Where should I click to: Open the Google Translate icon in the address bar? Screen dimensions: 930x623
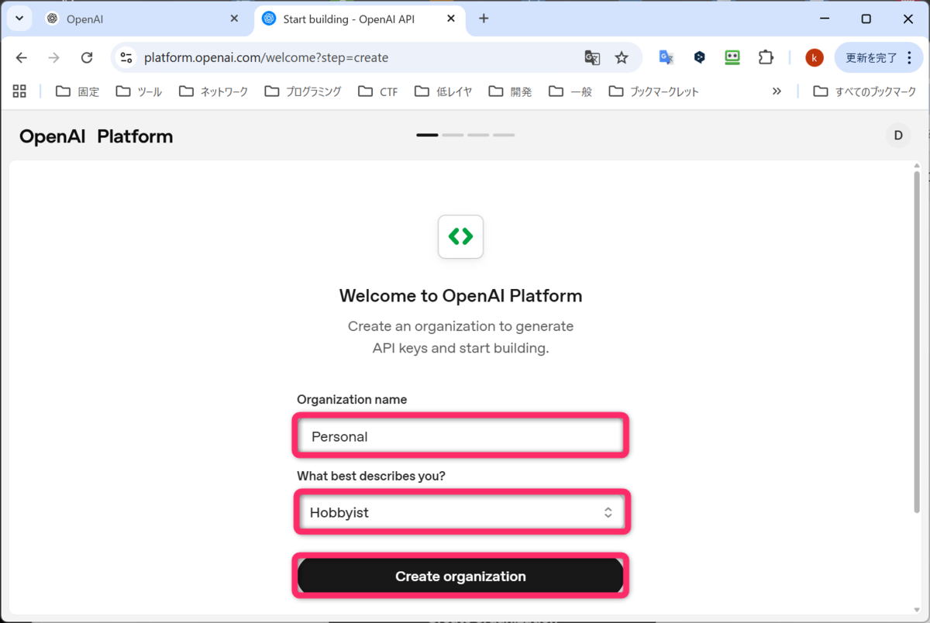point(592,57)
